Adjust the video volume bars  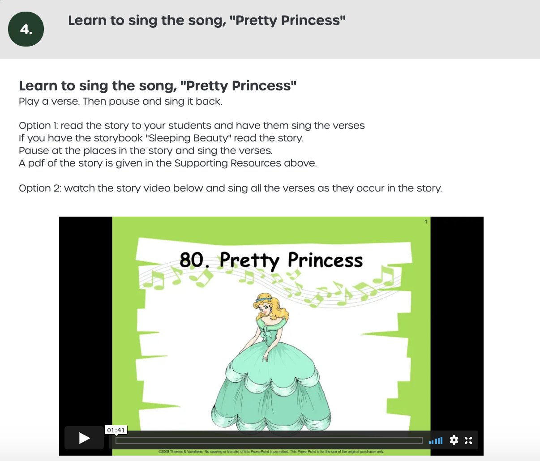point(436,440)
